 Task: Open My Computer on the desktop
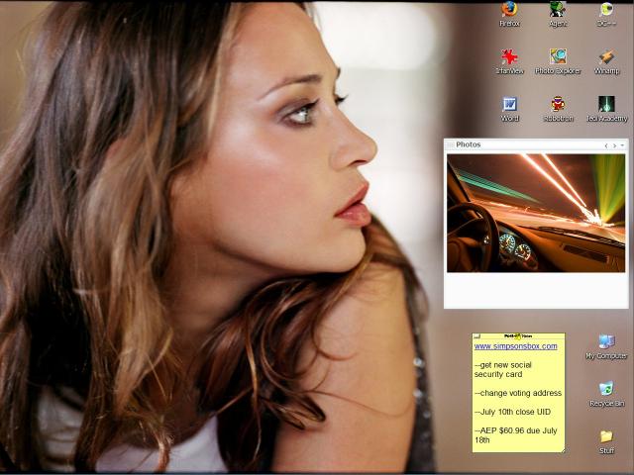tap(606, 343)
